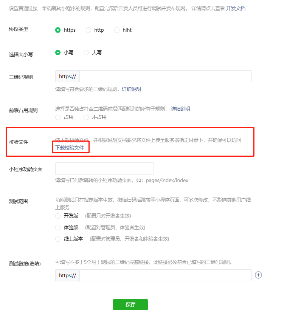Select the https protocol radio button
This screenshot has height=318, width=304.
(58, 30)
